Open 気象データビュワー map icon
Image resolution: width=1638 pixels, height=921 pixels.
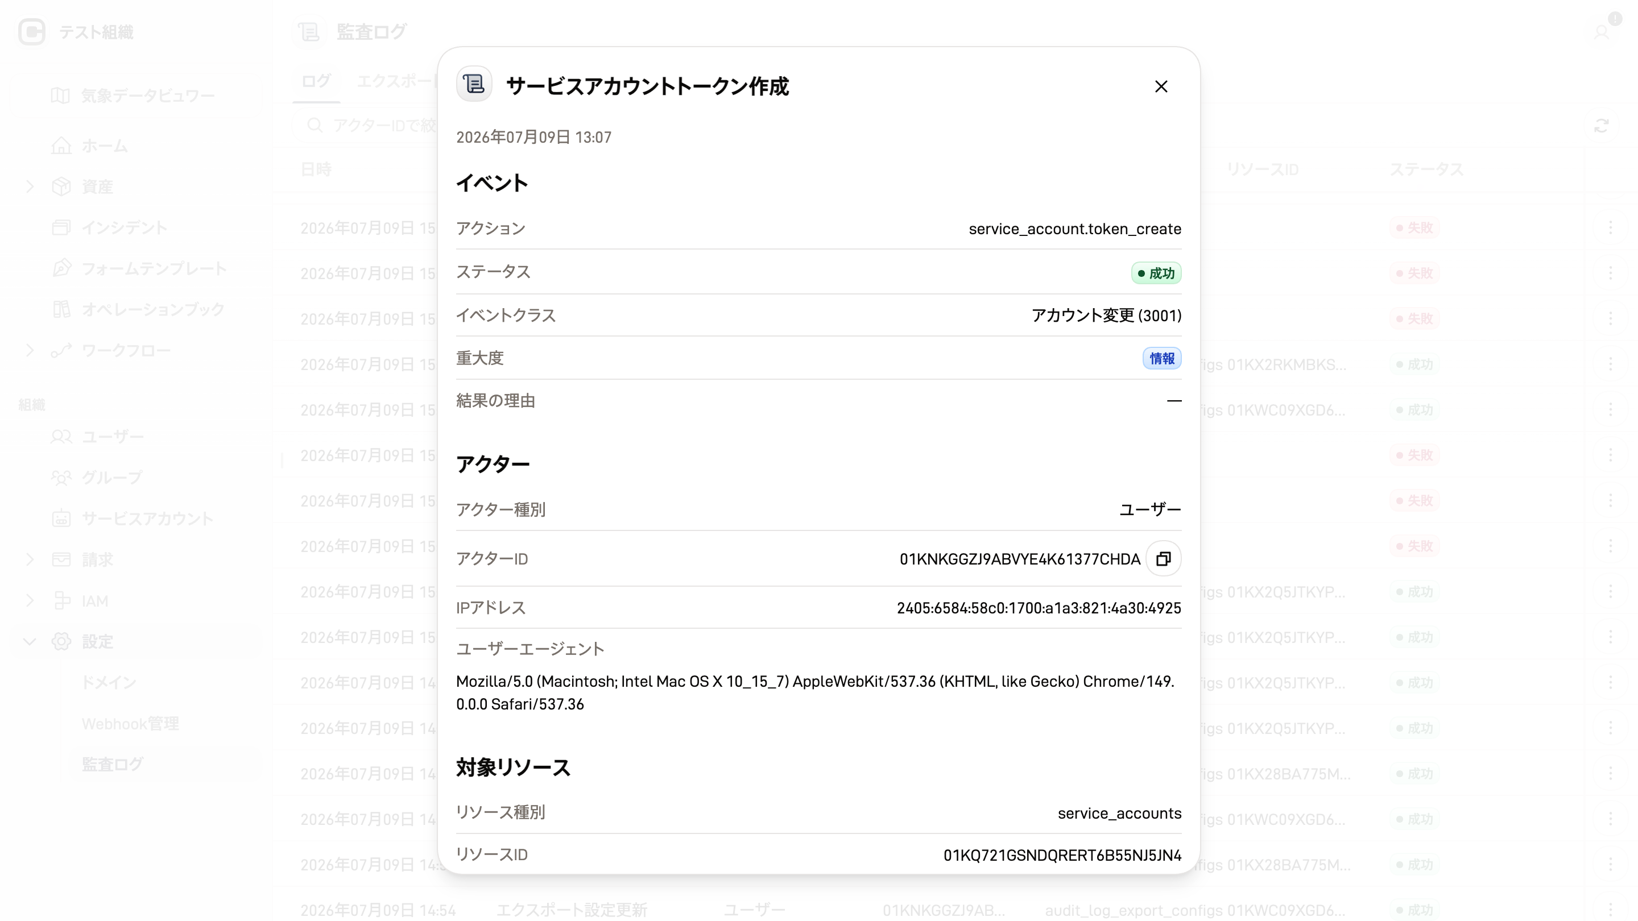coord(60,96)
